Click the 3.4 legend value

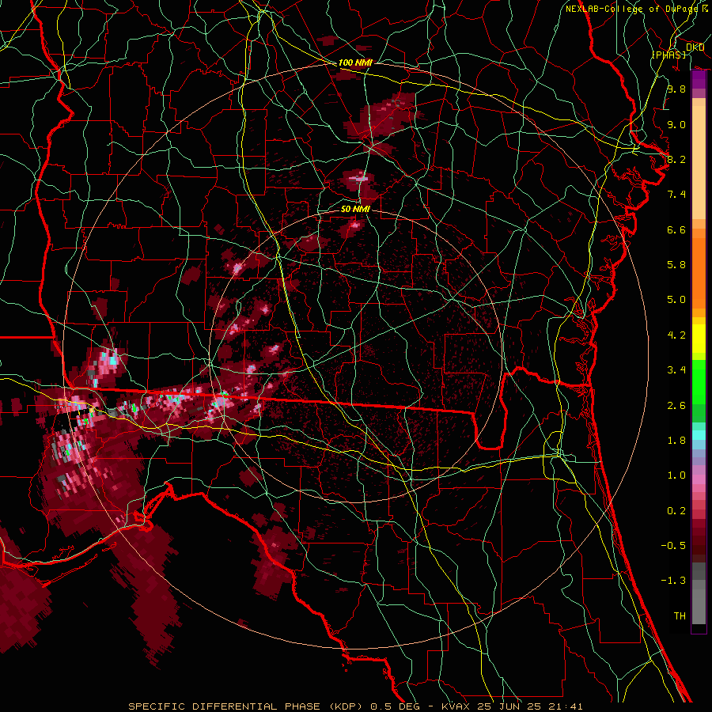[x=676, y=370]
